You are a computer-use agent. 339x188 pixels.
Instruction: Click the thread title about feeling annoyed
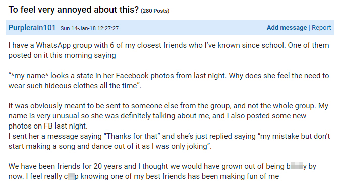pos(74,10)
